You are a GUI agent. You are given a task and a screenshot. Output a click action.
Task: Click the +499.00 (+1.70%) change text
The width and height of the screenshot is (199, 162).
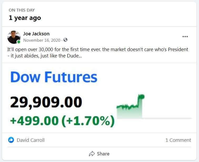(x=62, y=121)
